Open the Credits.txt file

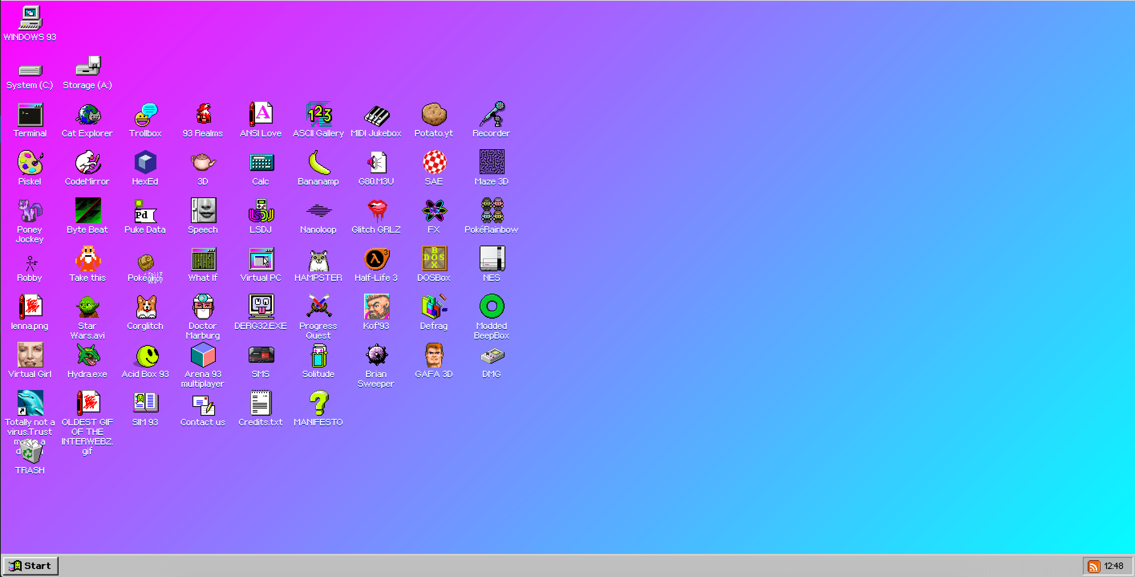[260, 403]
